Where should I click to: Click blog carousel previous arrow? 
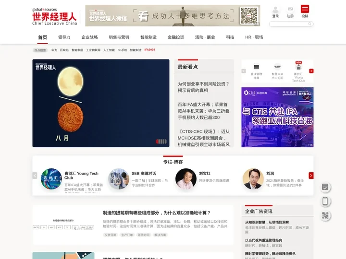tap(35, 176)
